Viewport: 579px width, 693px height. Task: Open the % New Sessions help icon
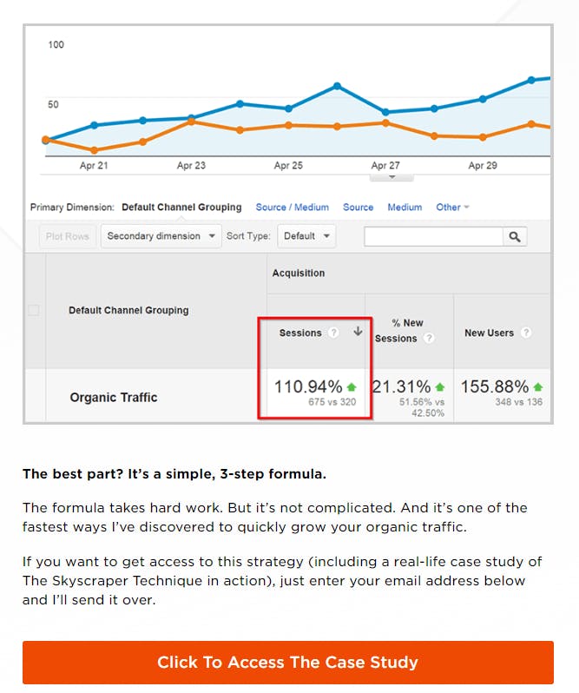pos(429,338)
